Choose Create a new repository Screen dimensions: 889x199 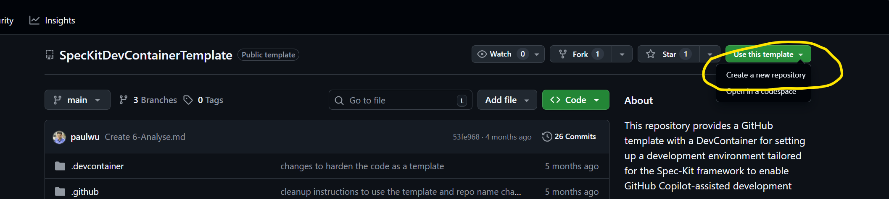(x=765, y=75)
